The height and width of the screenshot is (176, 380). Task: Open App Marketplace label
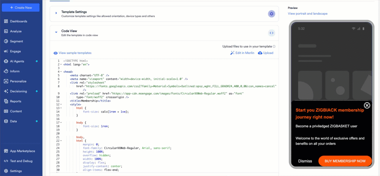tap(22, 151)
